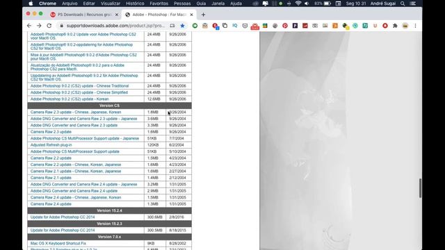The height and width of the screenshot is (250, 445).
Task: Bookmark this page with the star icon
Action: click(182, 26)
